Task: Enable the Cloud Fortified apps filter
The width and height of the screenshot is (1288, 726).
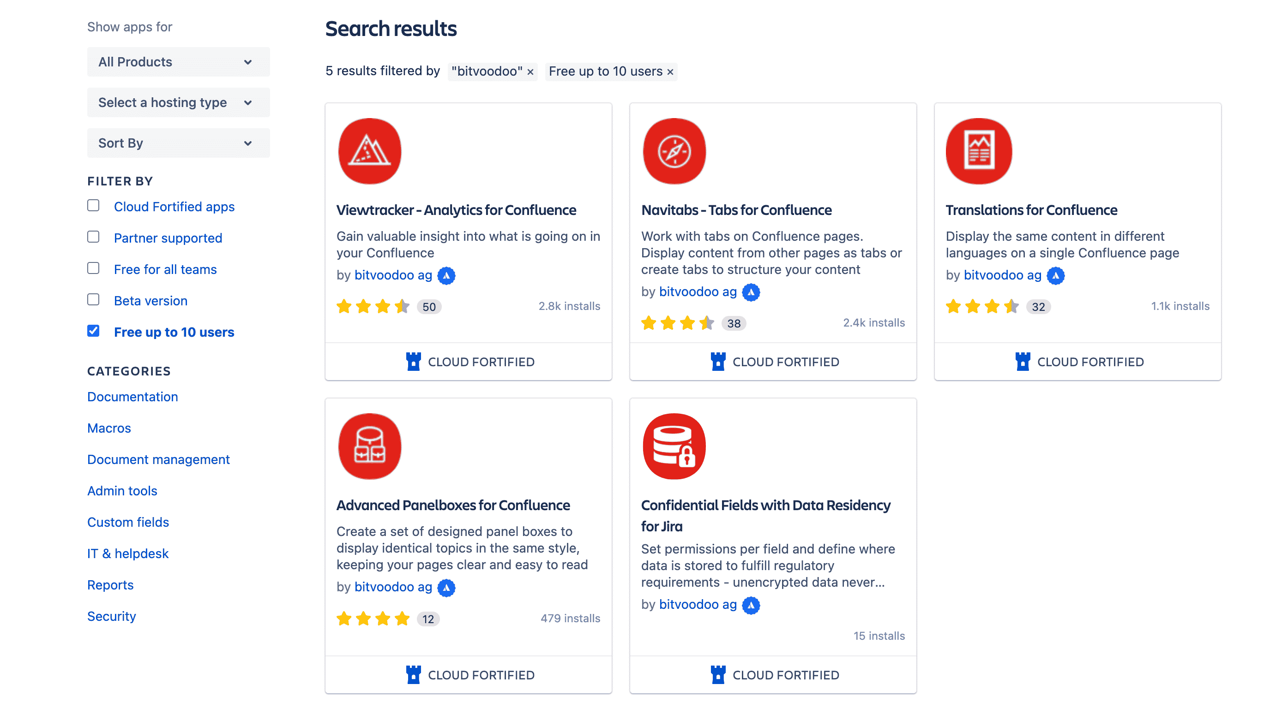Action: [93, 205]
